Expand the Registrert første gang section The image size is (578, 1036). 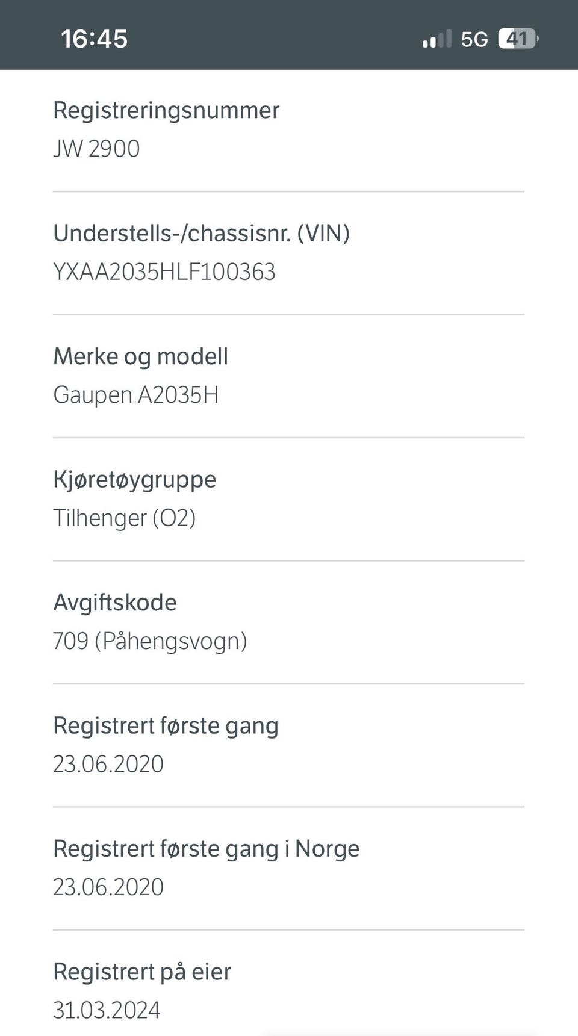pyautogui.click(x=166, y=725)
